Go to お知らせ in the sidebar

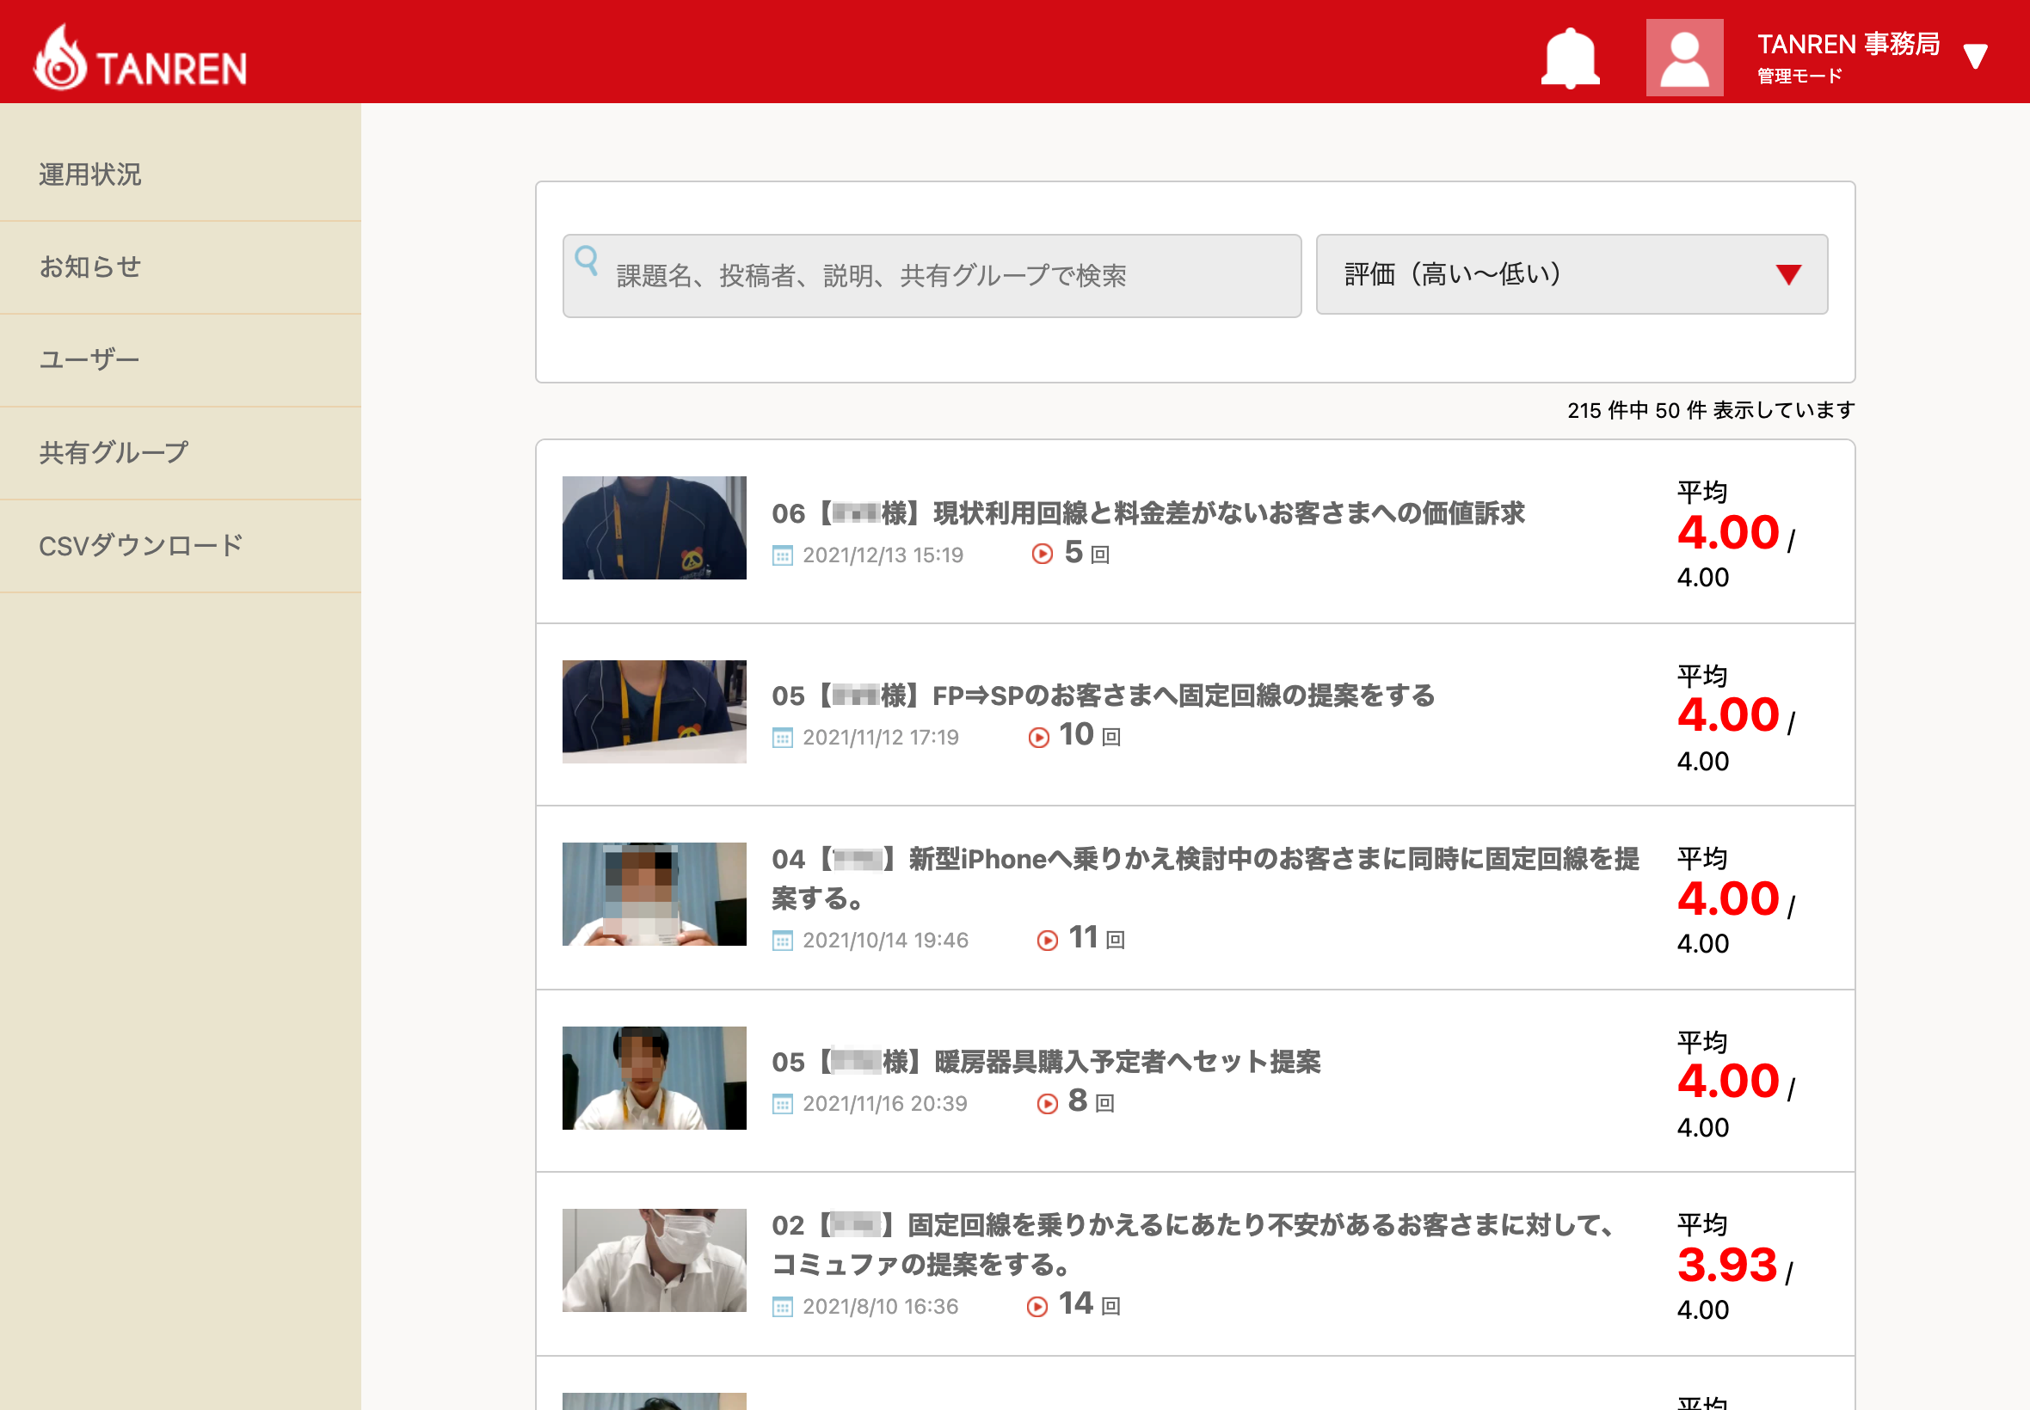(90, 267)
